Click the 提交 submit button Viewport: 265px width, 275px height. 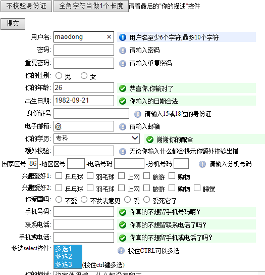pos(13,24)
